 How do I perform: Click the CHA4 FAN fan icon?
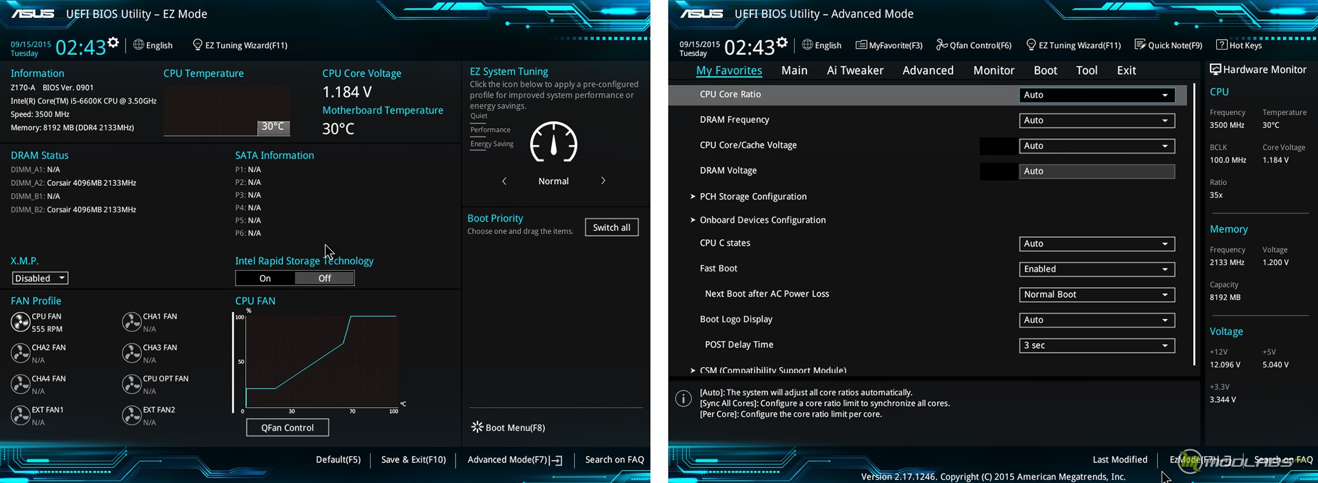[21, 384]
